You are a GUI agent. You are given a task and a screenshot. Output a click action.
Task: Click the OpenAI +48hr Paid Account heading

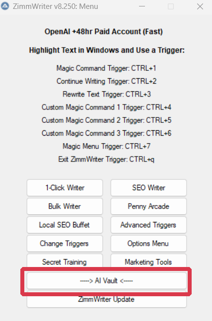tap(104, 32)
